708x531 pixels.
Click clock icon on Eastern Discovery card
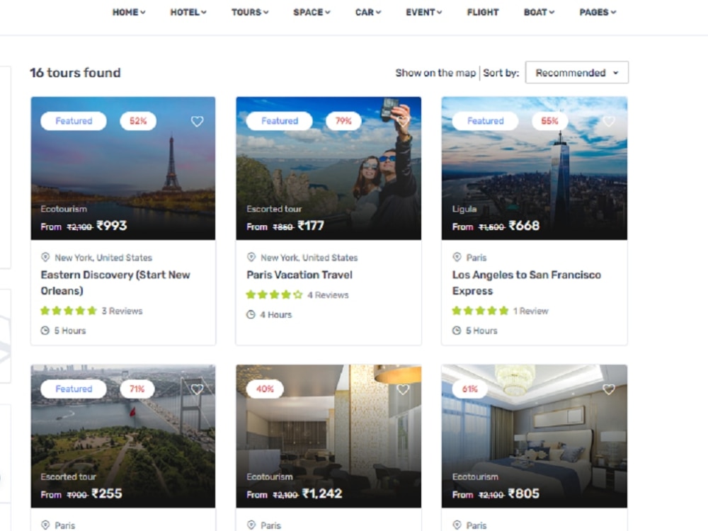click(45, 331)
